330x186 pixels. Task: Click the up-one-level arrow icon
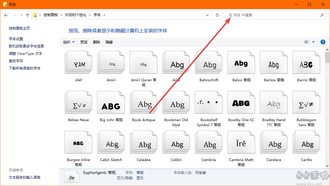tap(27, 15)
